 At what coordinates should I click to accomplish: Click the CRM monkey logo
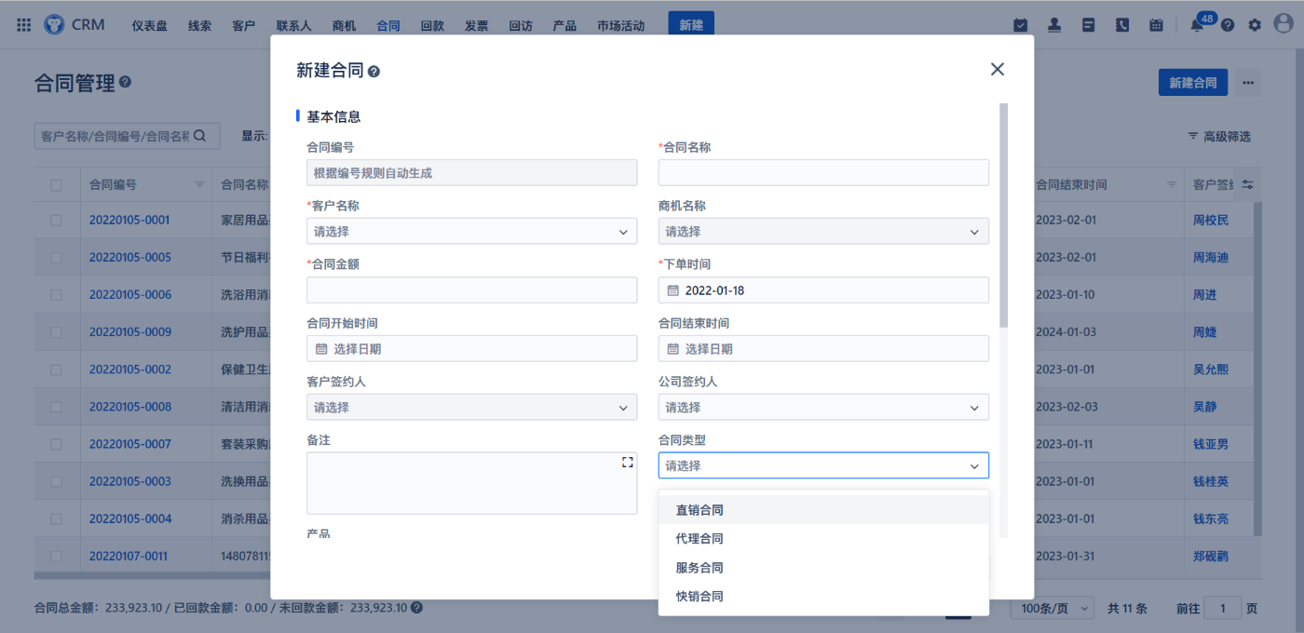coord(54,25)
